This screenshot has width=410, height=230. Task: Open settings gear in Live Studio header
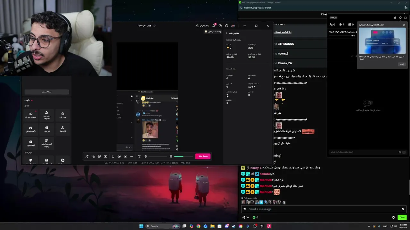(226, 26)
